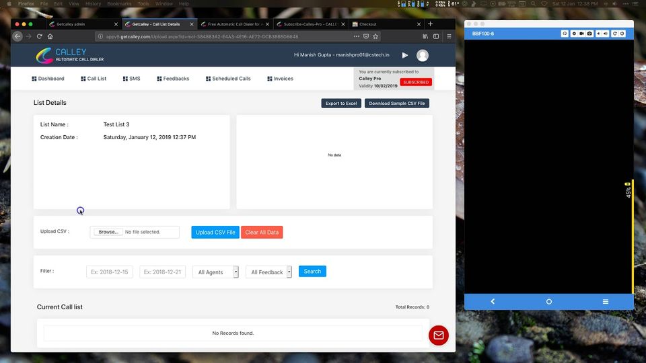This screenshot has height=363, width=646.
Task: Tap the Android menu lines in emulator
Action: 605,302
